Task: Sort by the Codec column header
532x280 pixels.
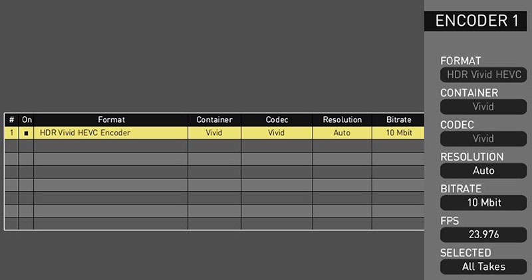Action: (x=276, y=120)
